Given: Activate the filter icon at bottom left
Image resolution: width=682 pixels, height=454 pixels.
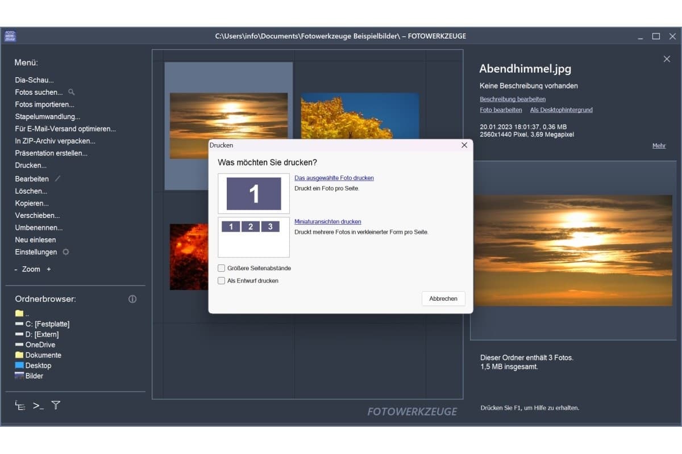Looking at the screenshot, I should tap(55, 405).
